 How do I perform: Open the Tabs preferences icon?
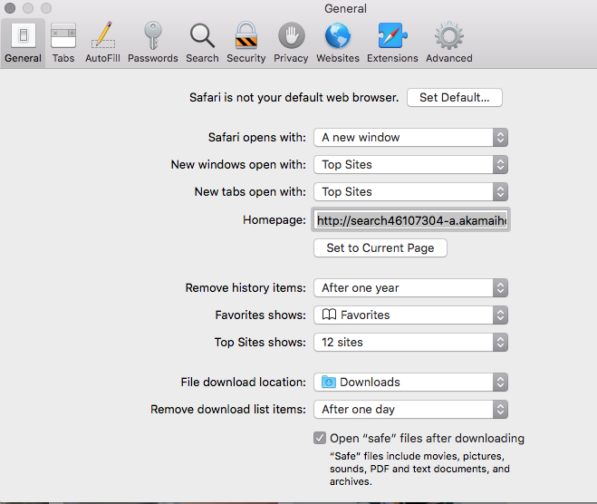(63, 35)
